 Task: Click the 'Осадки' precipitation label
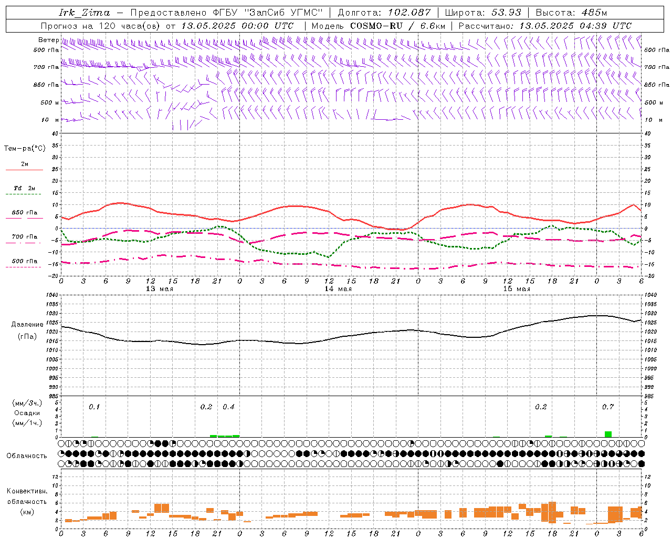click(x=27, y=413)
